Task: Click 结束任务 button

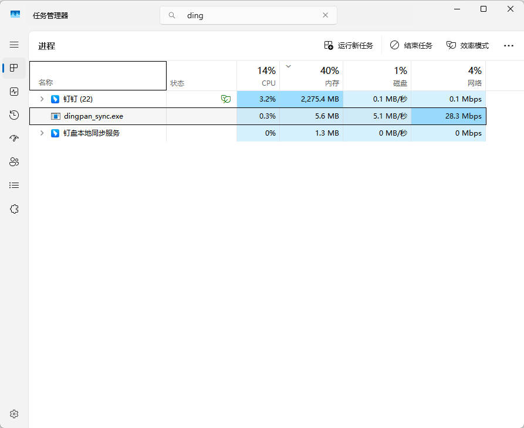Action: (411, 45)
